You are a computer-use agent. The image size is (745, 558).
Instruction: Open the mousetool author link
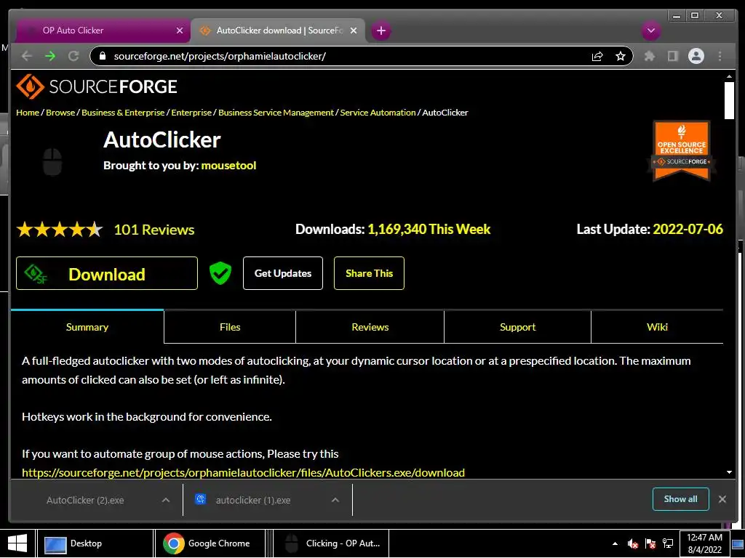(228, 165)
